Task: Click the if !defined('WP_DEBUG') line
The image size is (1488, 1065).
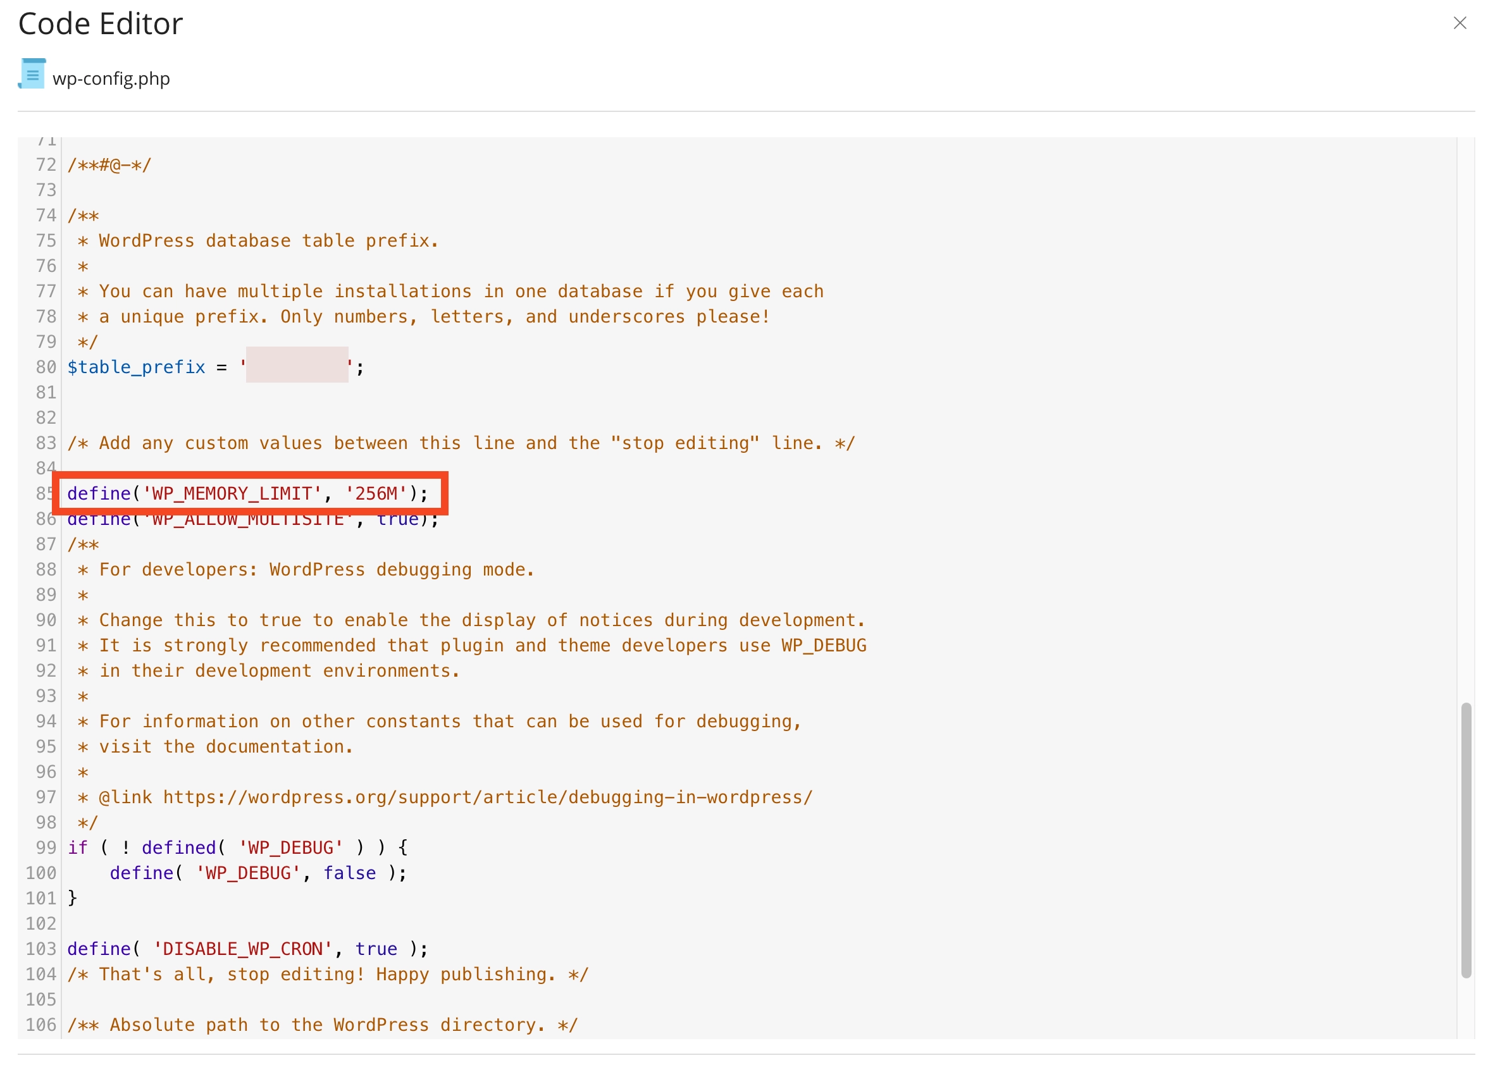Action: coord(237,847)
